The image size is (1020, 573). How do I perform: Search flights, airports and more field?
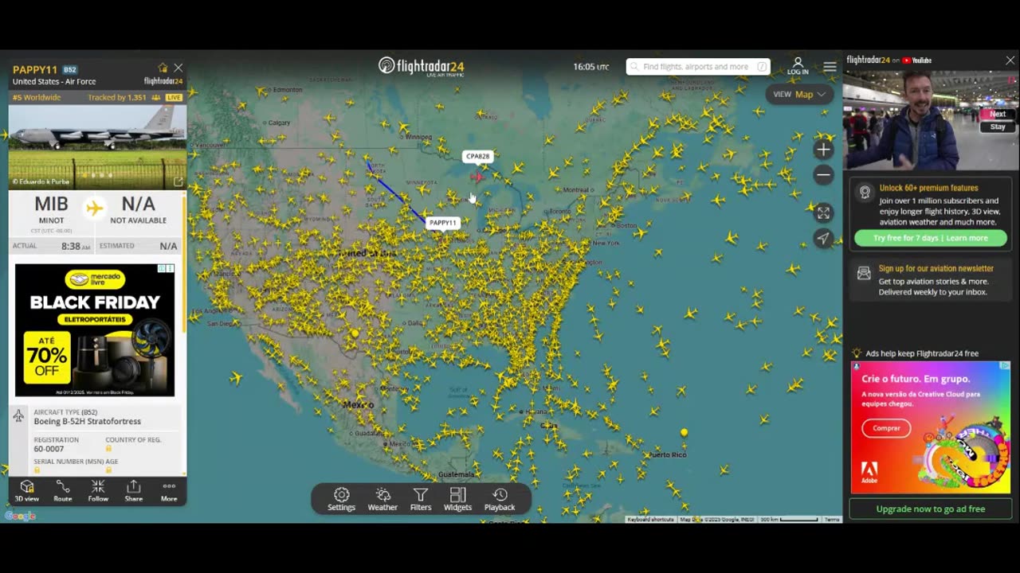(x=698, y=67)
